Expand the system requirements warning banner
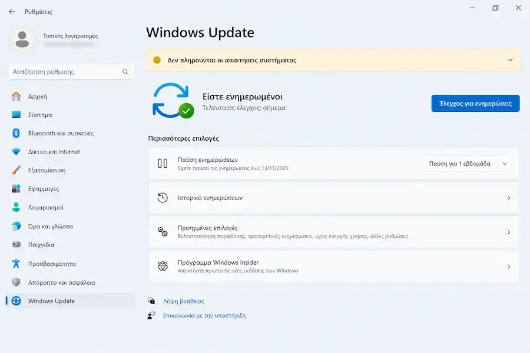Image resolution: width=530 pixels, height=353 pixels. pyautogui.click(x=510, y=60)
